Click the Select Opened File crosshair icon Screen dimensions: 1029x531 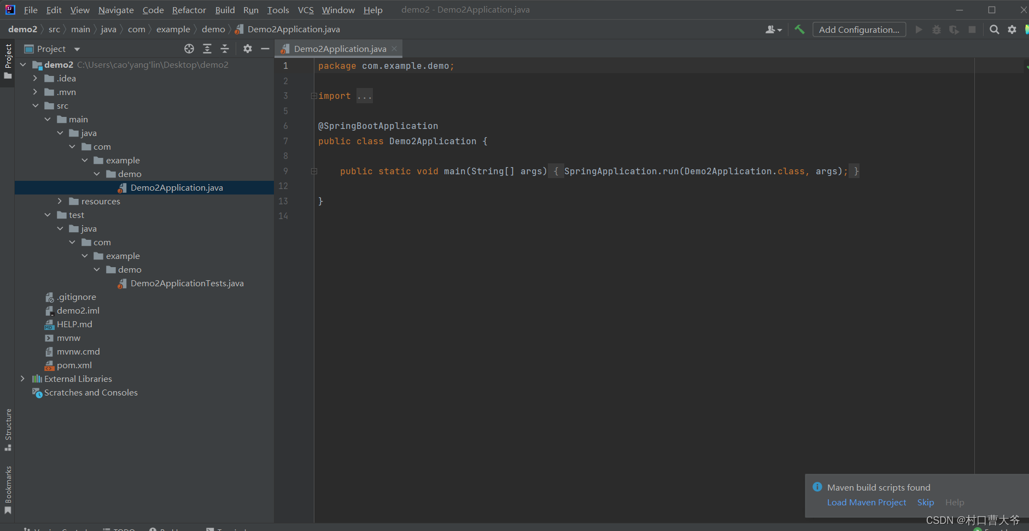(x=189, y=49)
